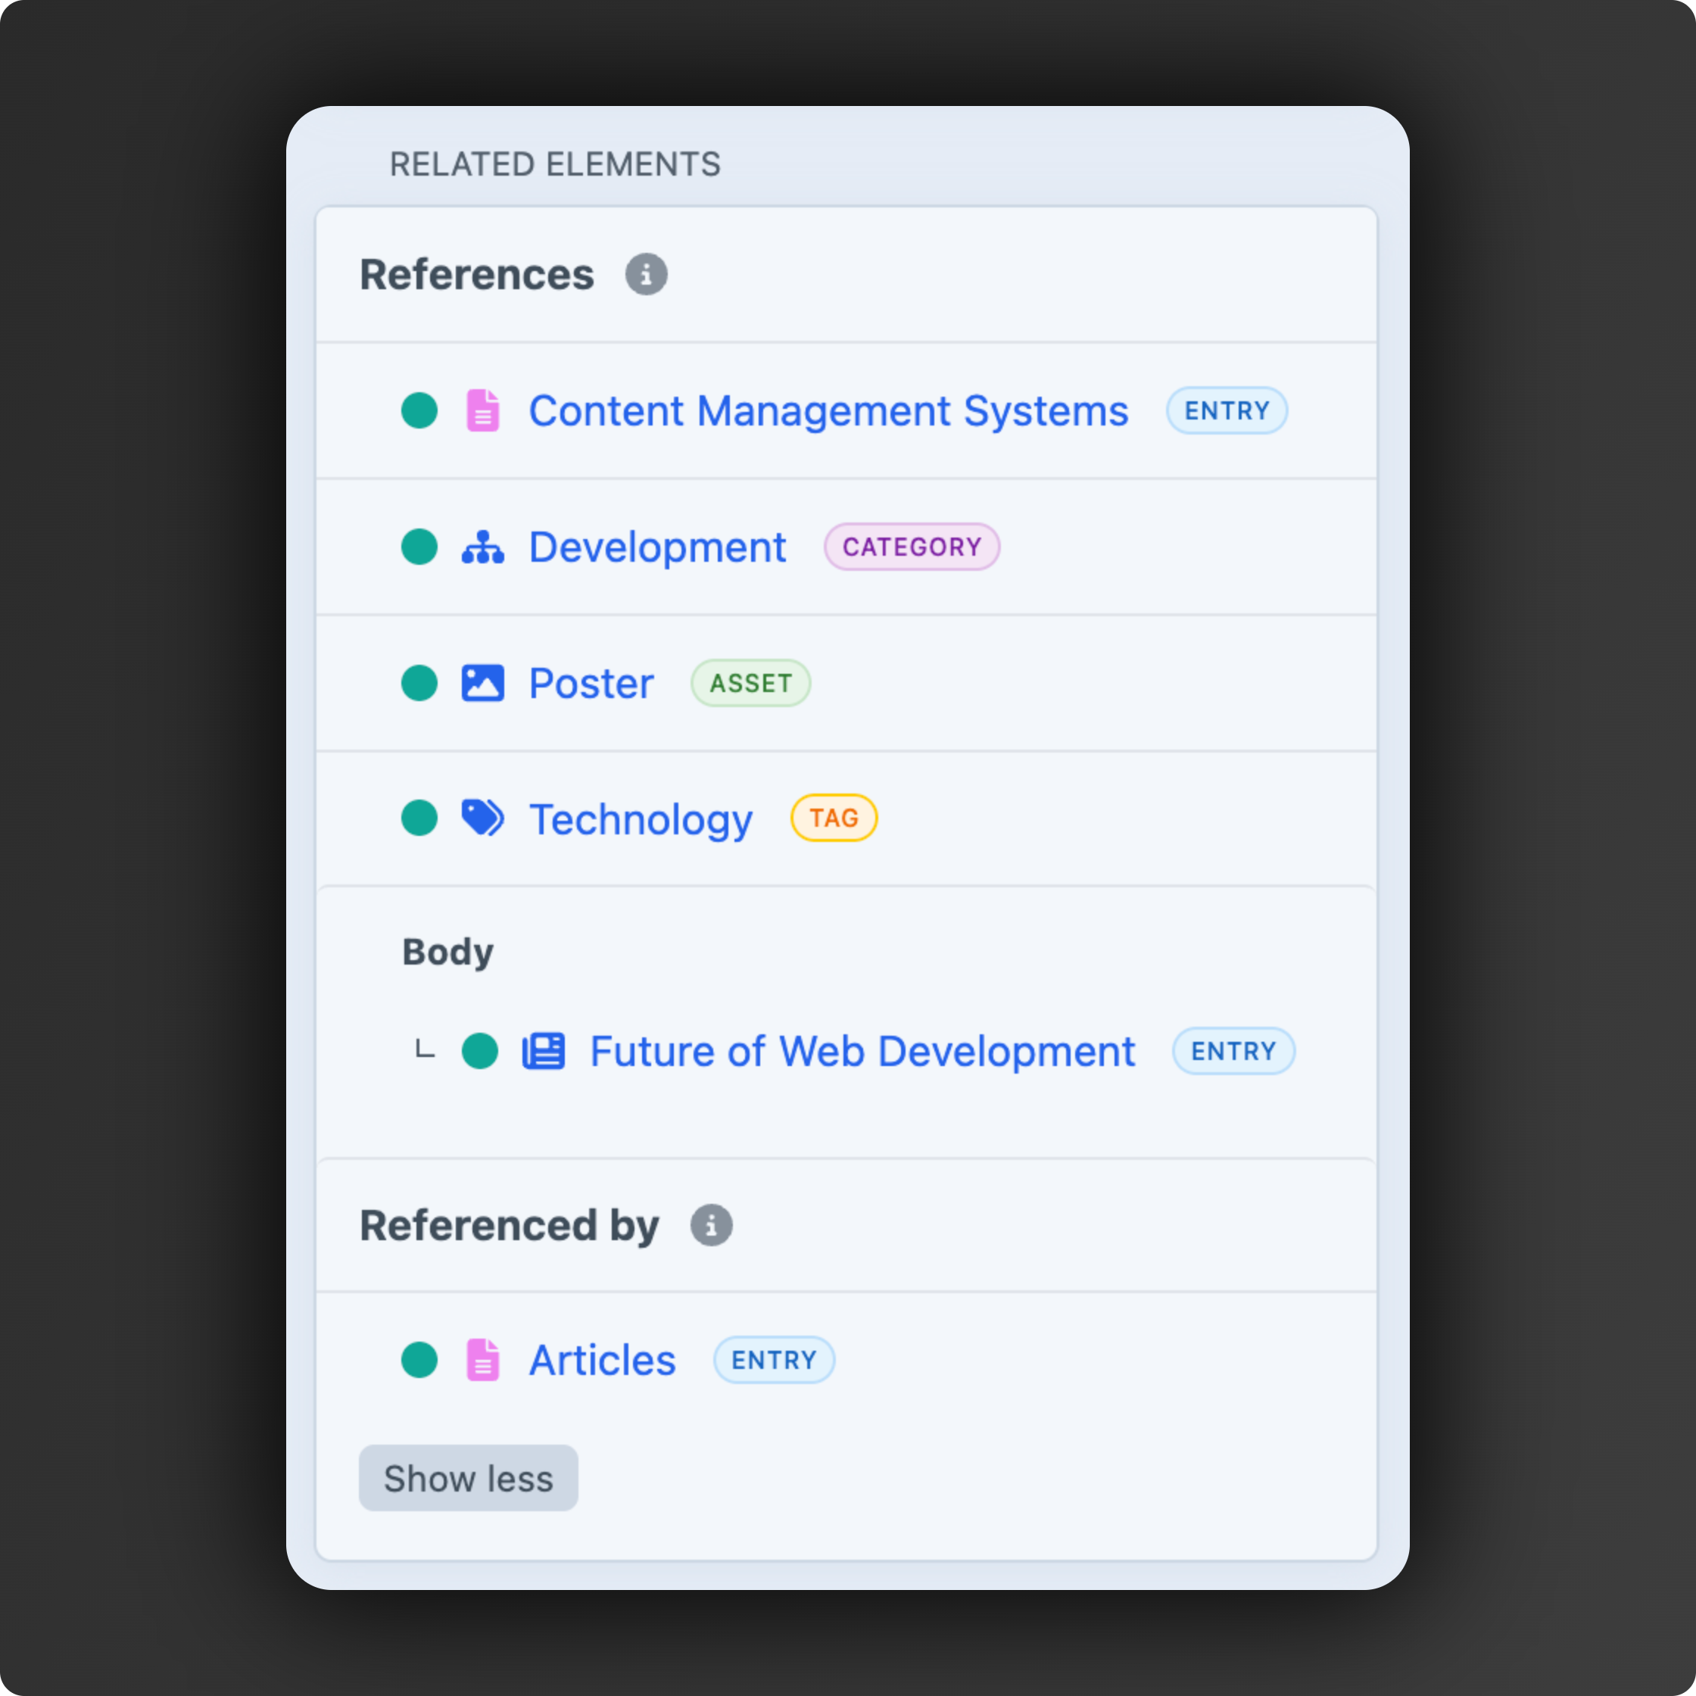Toggle the status dot next to Articles

419,1360
